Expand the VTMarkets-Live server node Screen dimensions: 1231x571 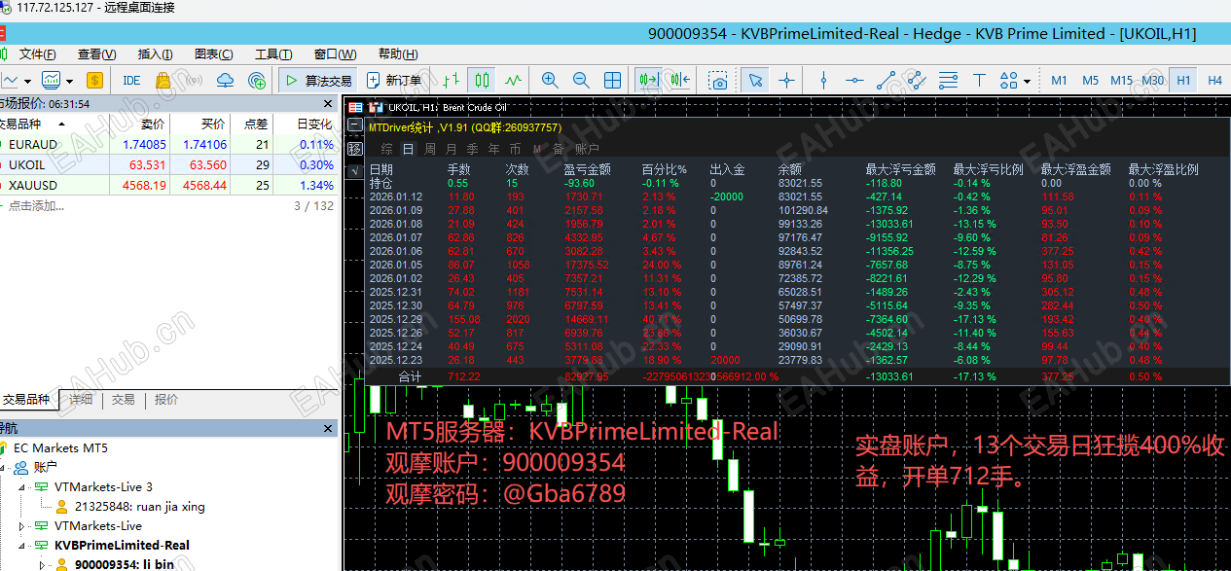[x=22, y=526]
